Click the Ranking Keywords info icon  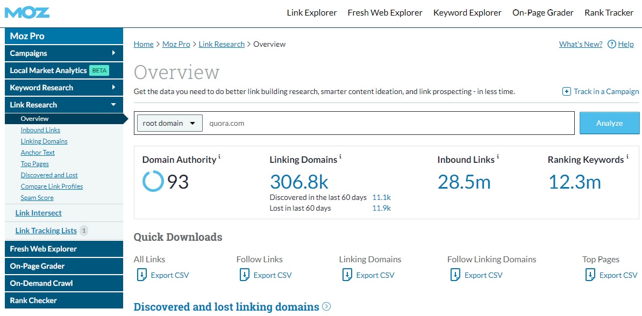pos(627,156)
